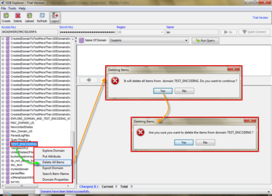Select the mytestdomain domain icon
This screenshot has width=272, height=196.
[x=7, y=169]
